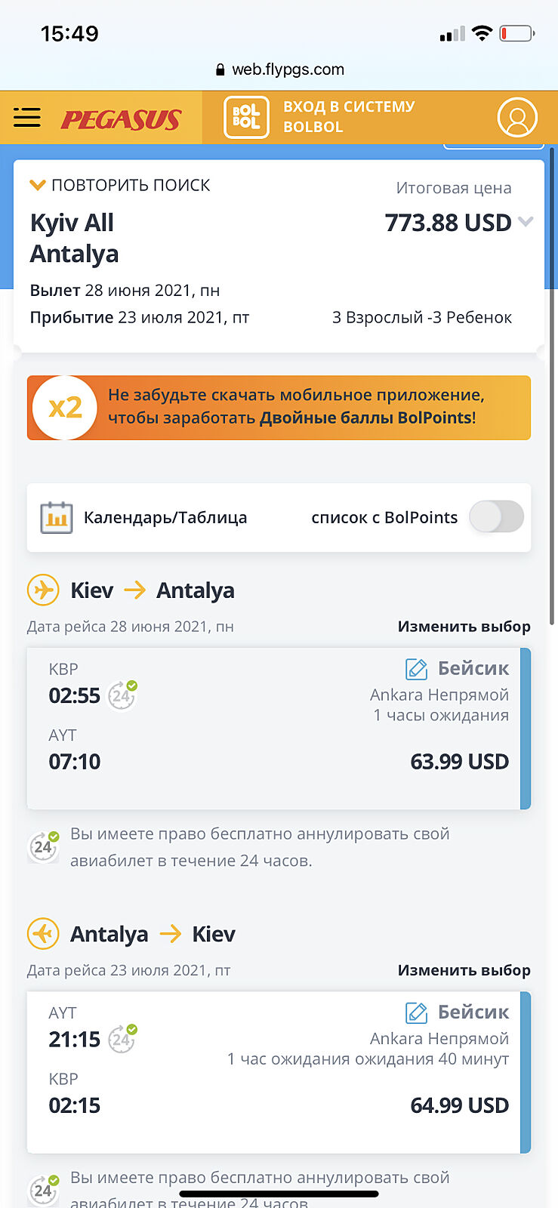Screen dimensions: 558x1208
Task: Tap the BolBol logo icon
Action: pyautogui.click(x=246, y=118)
